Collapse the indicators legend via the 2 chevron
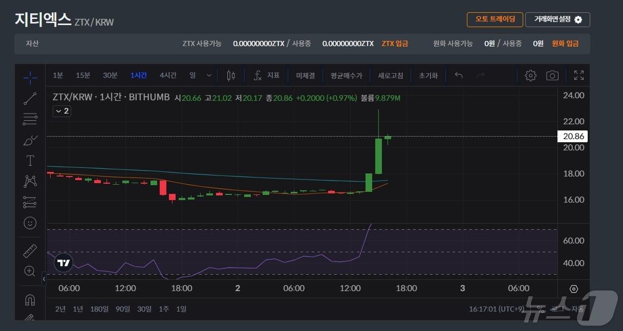Screen dimensions: 623x331 [61, 111]
